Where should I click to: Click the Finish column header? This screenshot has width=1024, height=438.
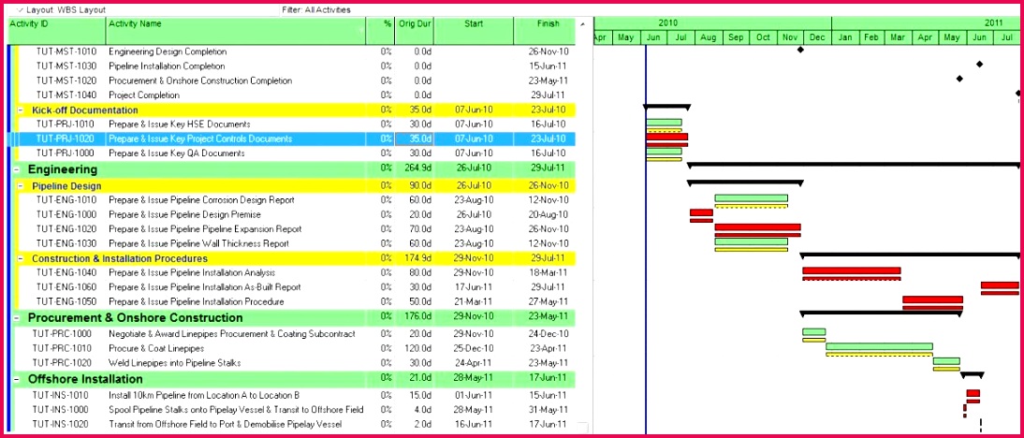(x=545, y=31)
